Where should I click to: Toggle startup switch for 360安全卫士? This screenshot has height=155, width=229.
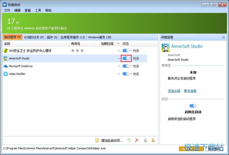(x=126, y=51)
